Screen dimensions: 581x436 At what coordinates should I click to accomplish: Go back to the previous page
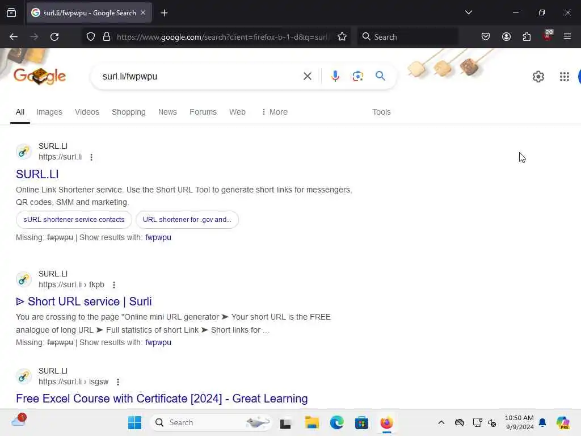coord(14,37)
